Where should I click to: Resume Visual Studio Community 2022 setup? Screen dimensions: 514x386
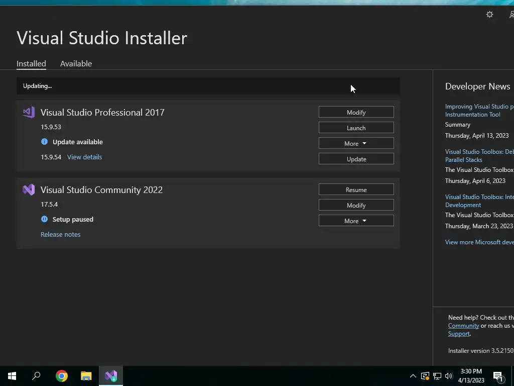click(356, 189)
